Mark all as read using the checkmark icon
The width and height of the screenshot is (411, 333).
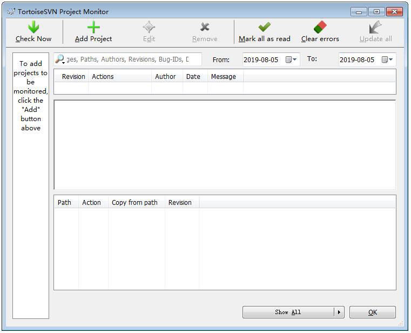264,27
